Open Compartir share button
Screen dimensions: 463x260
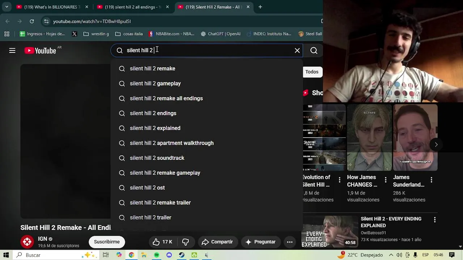[217, 242]
